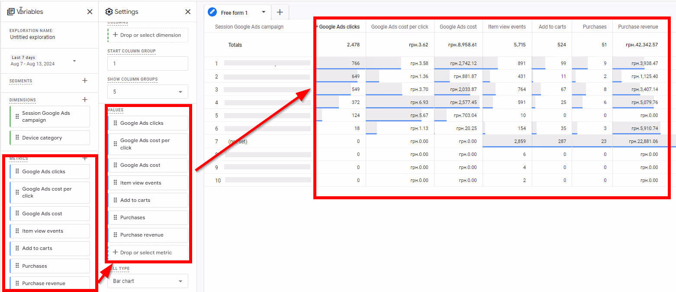Click row 2 clicks value 649

356,76
